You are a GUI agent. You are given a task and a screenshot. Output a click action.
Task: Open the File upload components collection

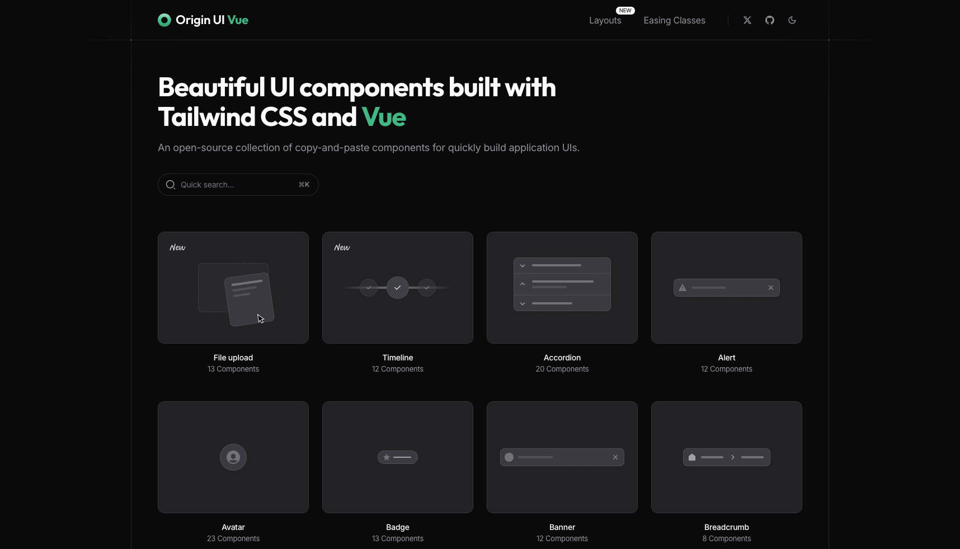(233, 288)
